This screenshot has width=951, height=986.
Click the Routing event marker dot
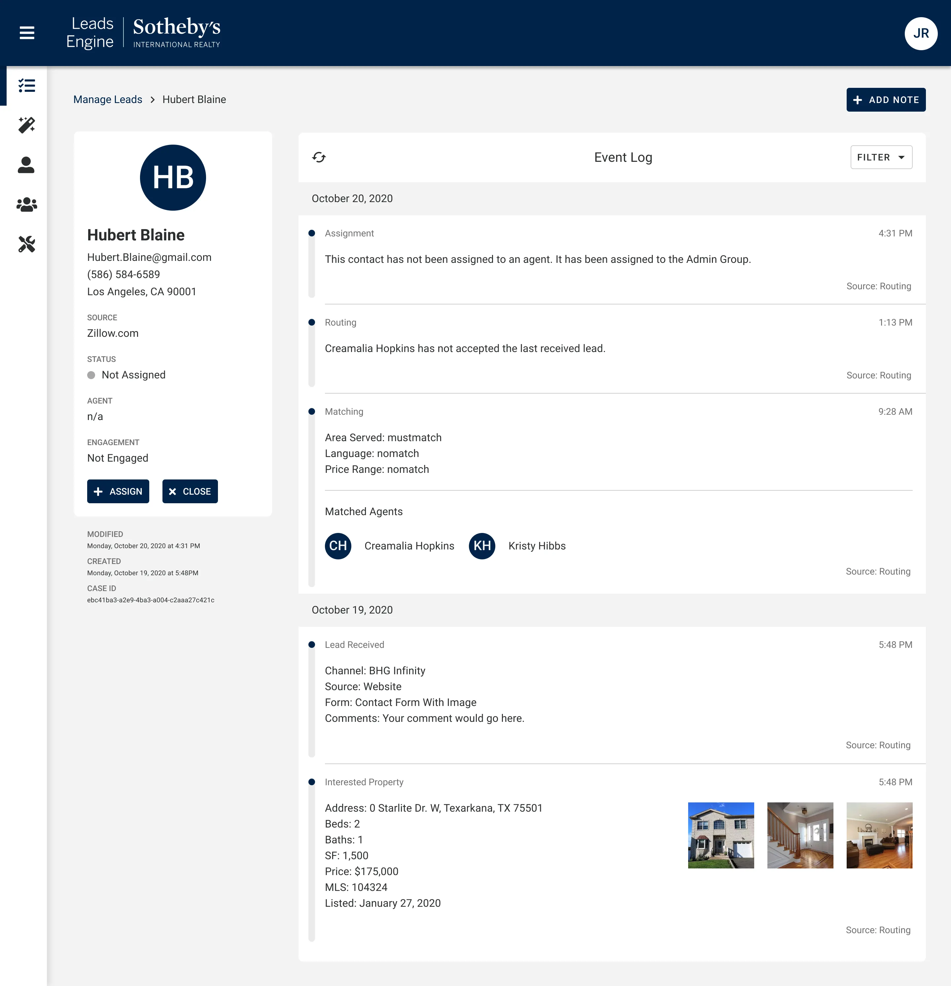tap(311, 323)
